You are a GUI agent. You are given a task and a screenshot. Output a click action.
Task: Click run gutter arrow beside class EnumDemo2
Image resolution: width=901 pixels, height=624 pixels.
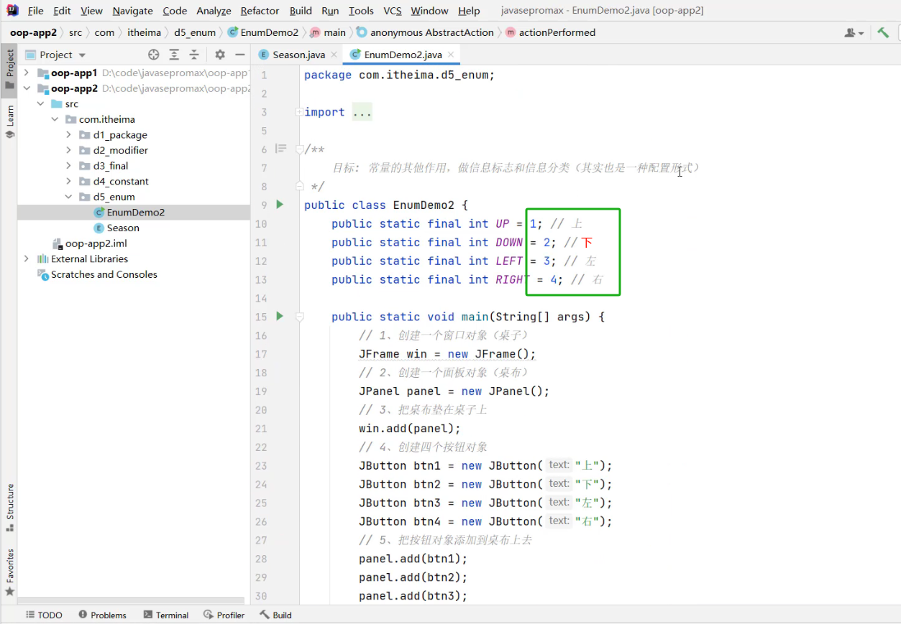280,205
